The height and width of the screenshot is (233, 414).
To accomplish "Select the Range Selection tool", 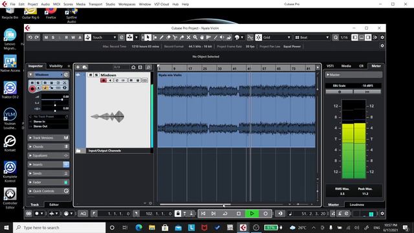I will [155, 38].
